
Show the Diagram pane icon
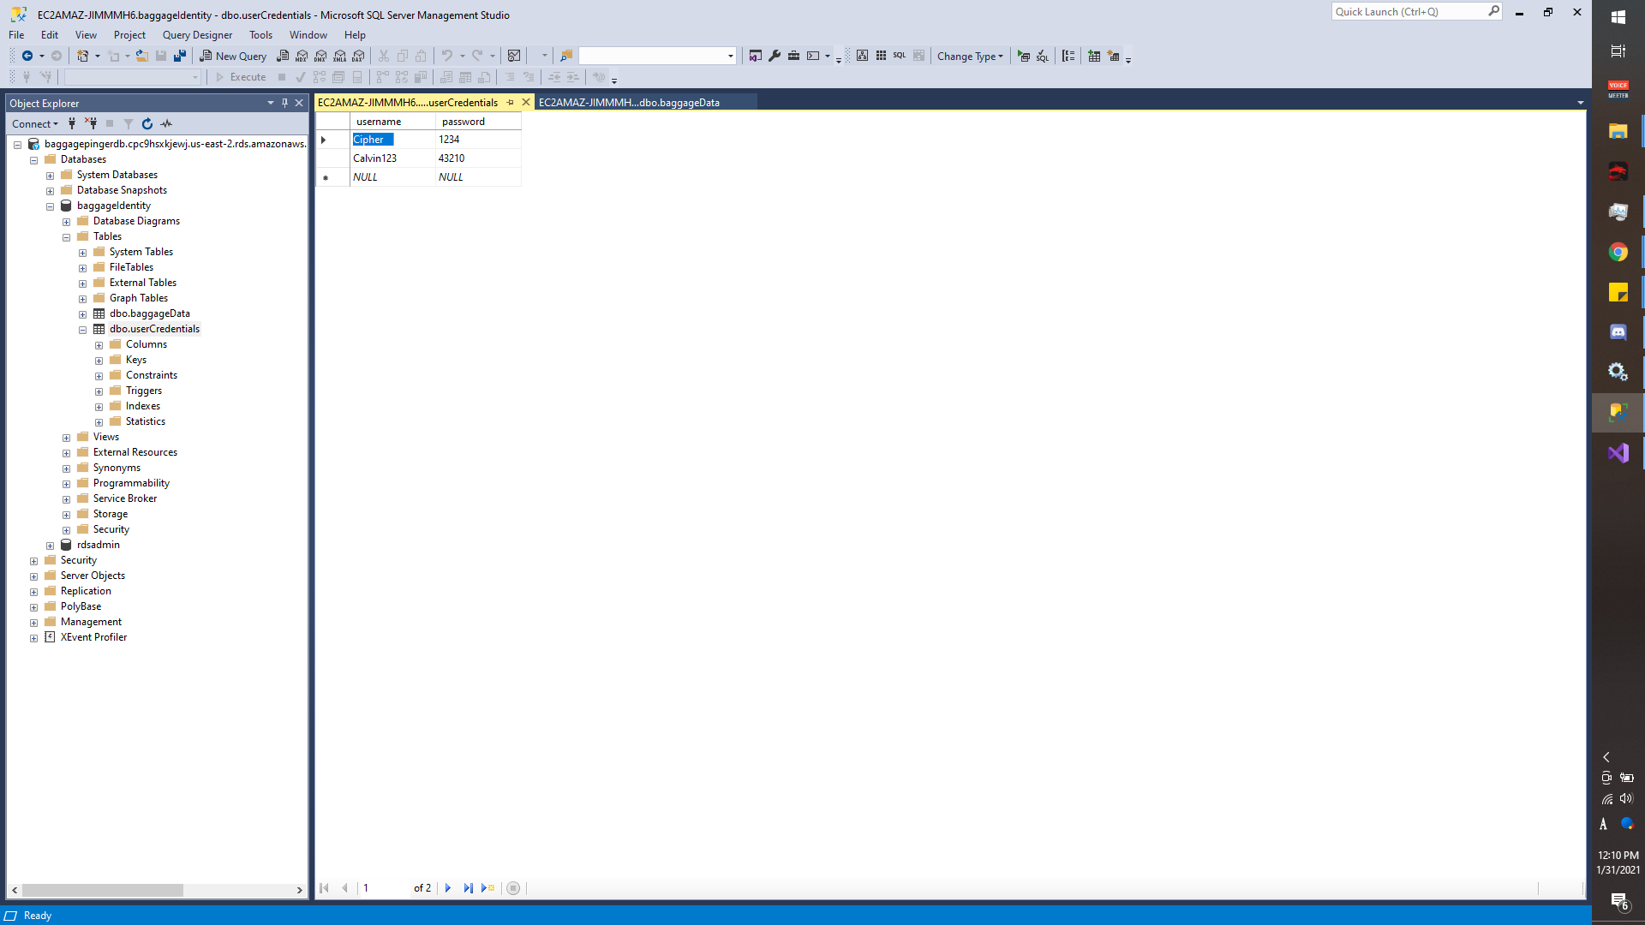coord(862,56)
